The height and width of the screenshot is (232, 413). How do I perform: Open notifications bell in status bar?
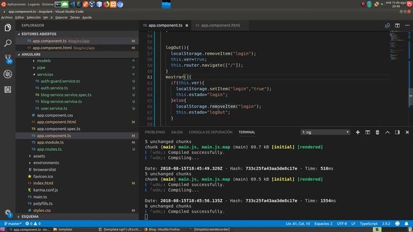click(x=407, y=224)
